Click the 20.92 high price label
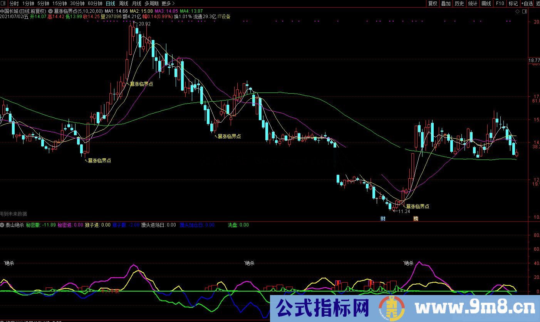The height and width of the screenshot is (322, 540). coord(144,24)
